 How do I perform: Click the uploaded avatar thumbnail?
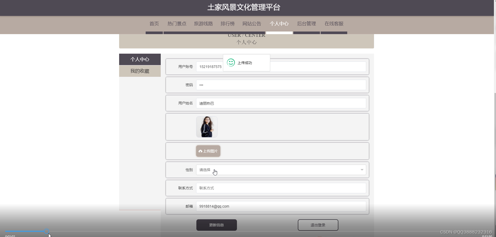[207, 127]
